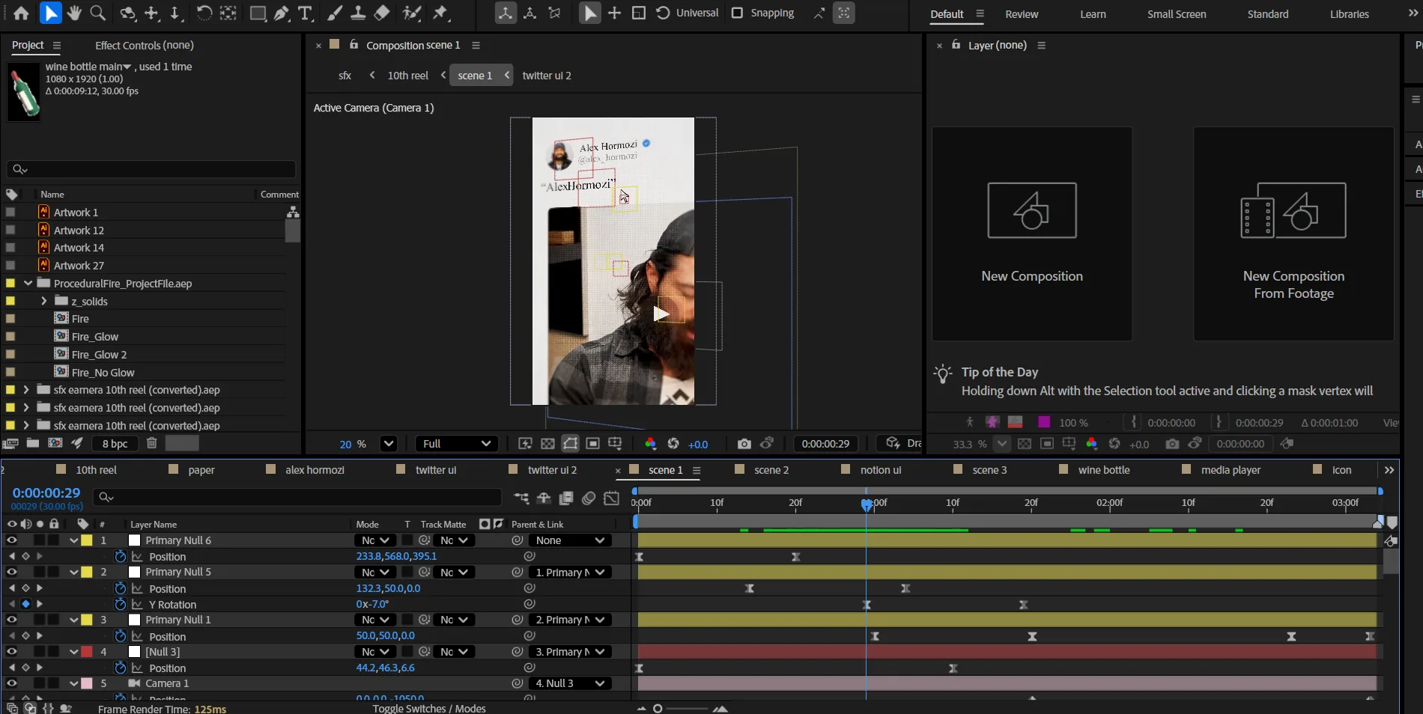Open the Review workspace

(1021, 14)
